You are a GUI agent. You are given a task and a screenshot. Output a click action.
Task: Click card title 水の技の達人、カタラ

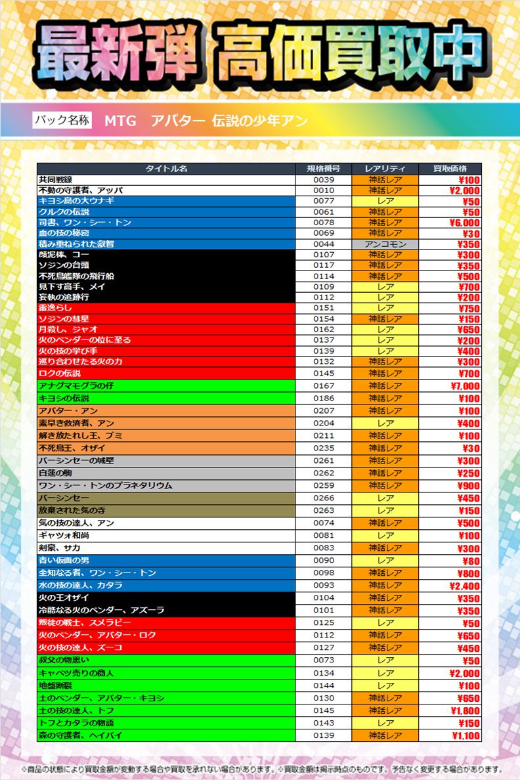81,585
